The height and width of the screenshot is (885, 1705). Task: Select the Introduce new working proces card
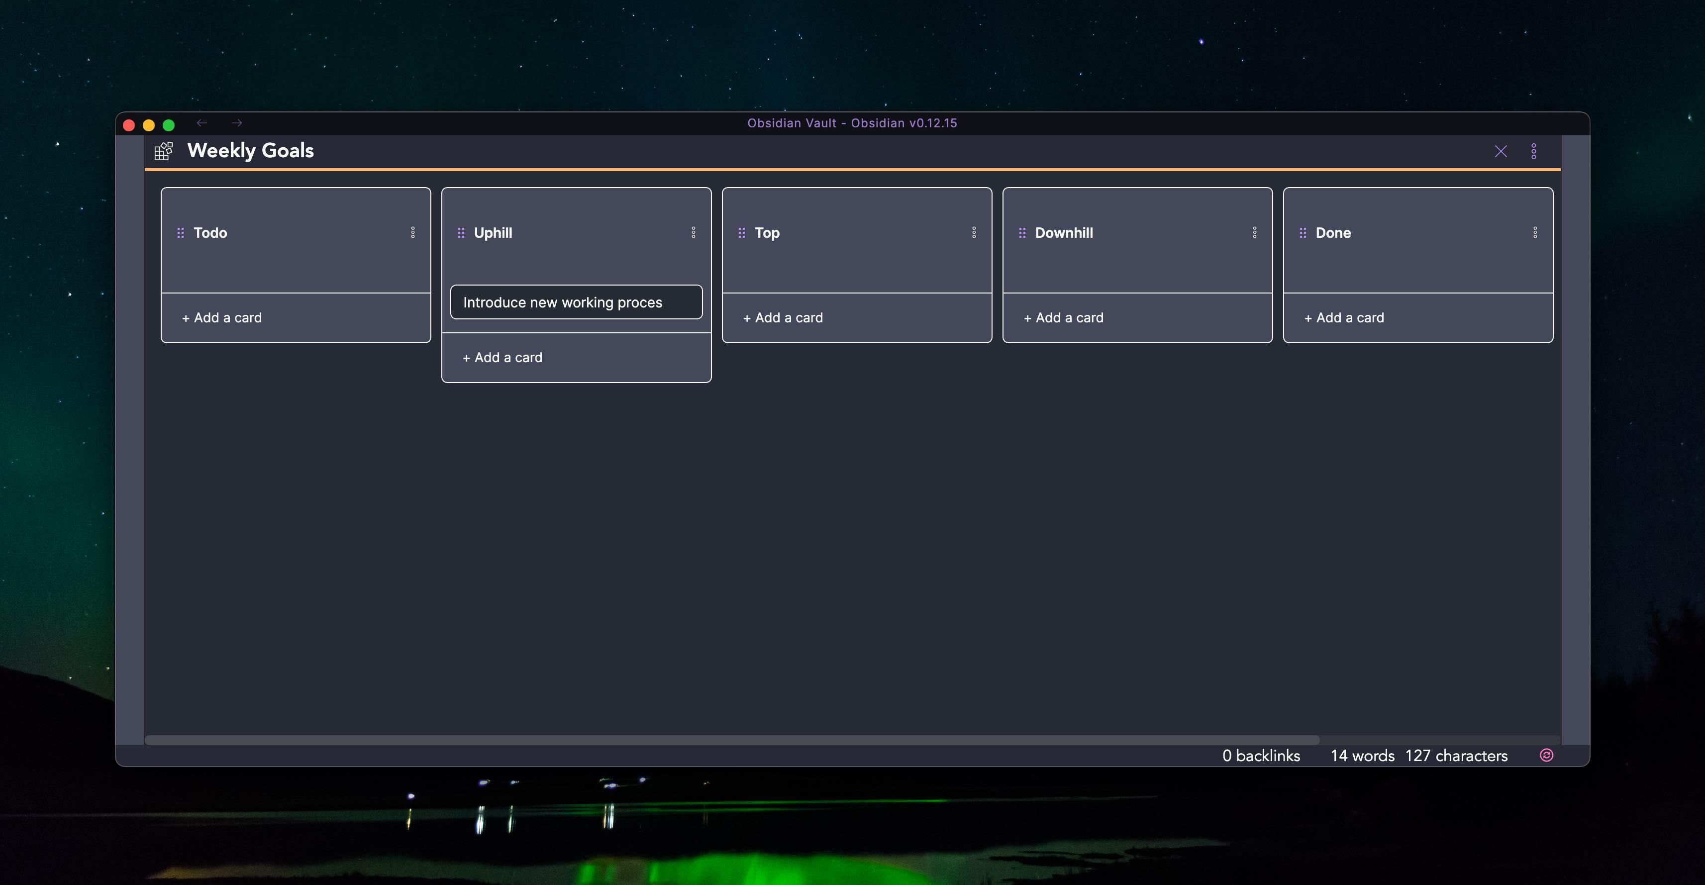click(x=576, y=302)
